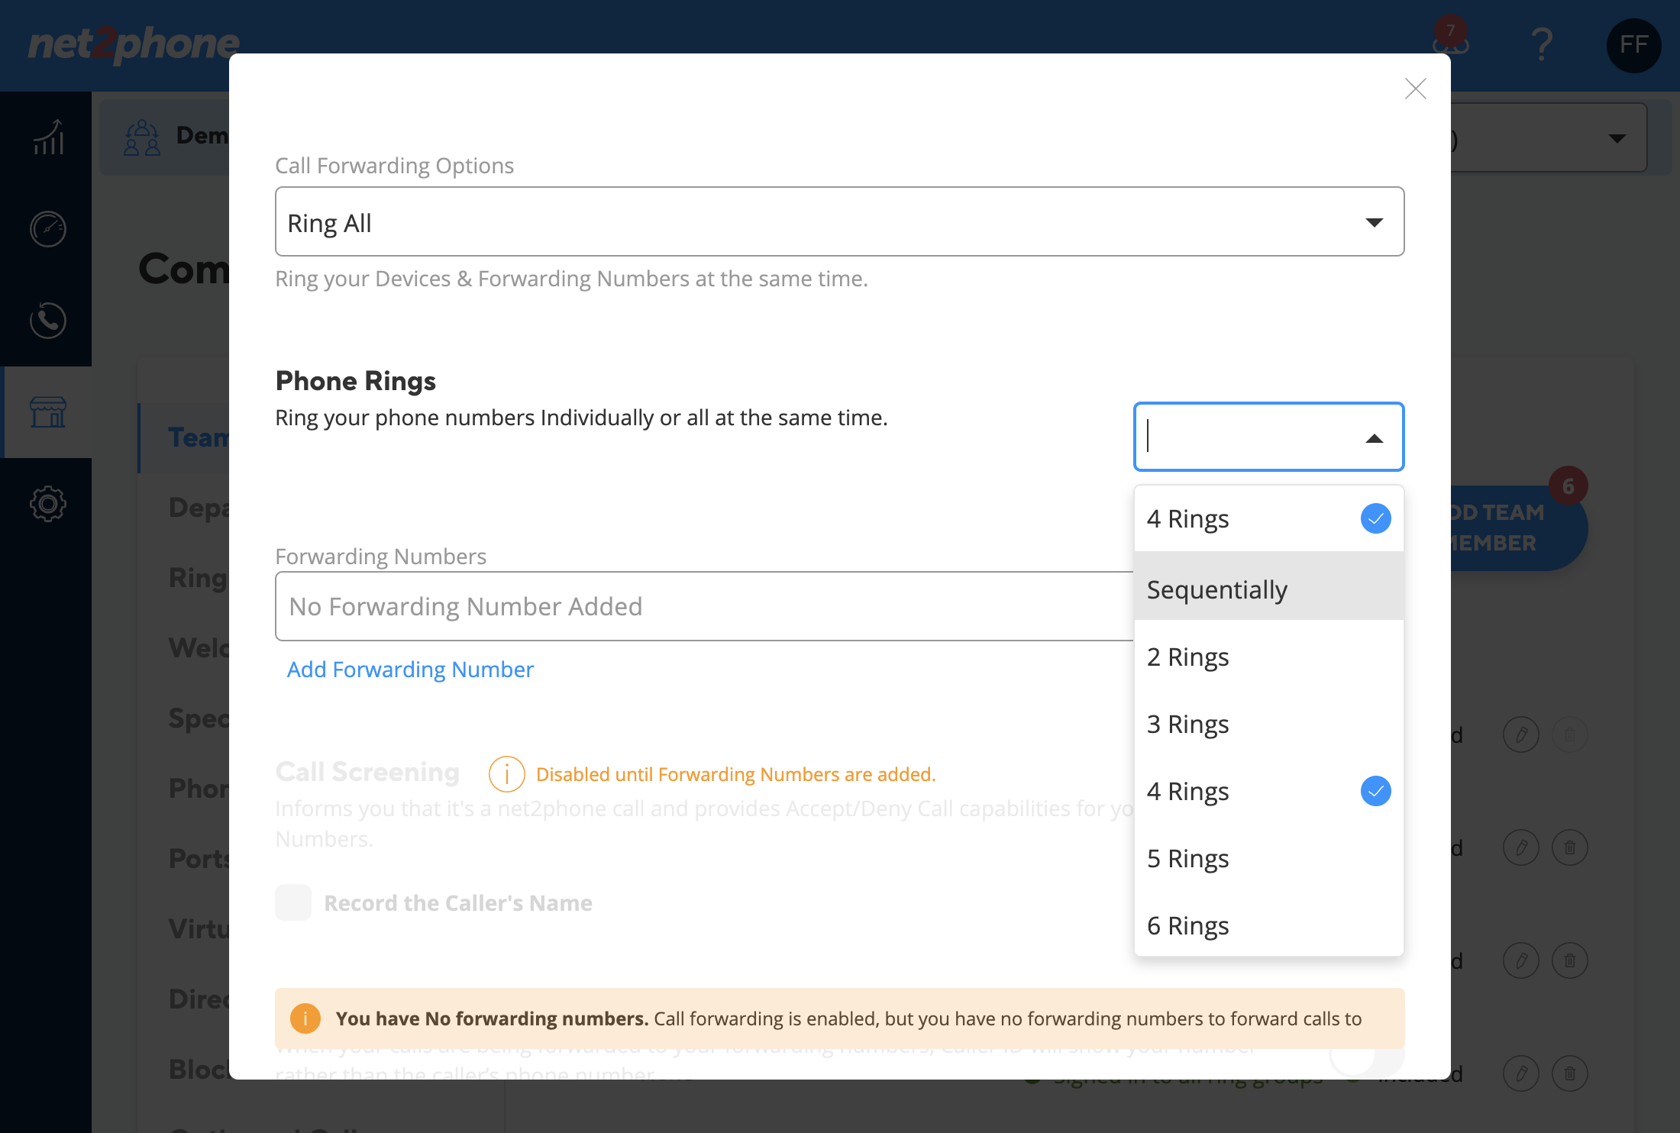Click edit pencil icon in the topmost row

tap(1521, 734)
